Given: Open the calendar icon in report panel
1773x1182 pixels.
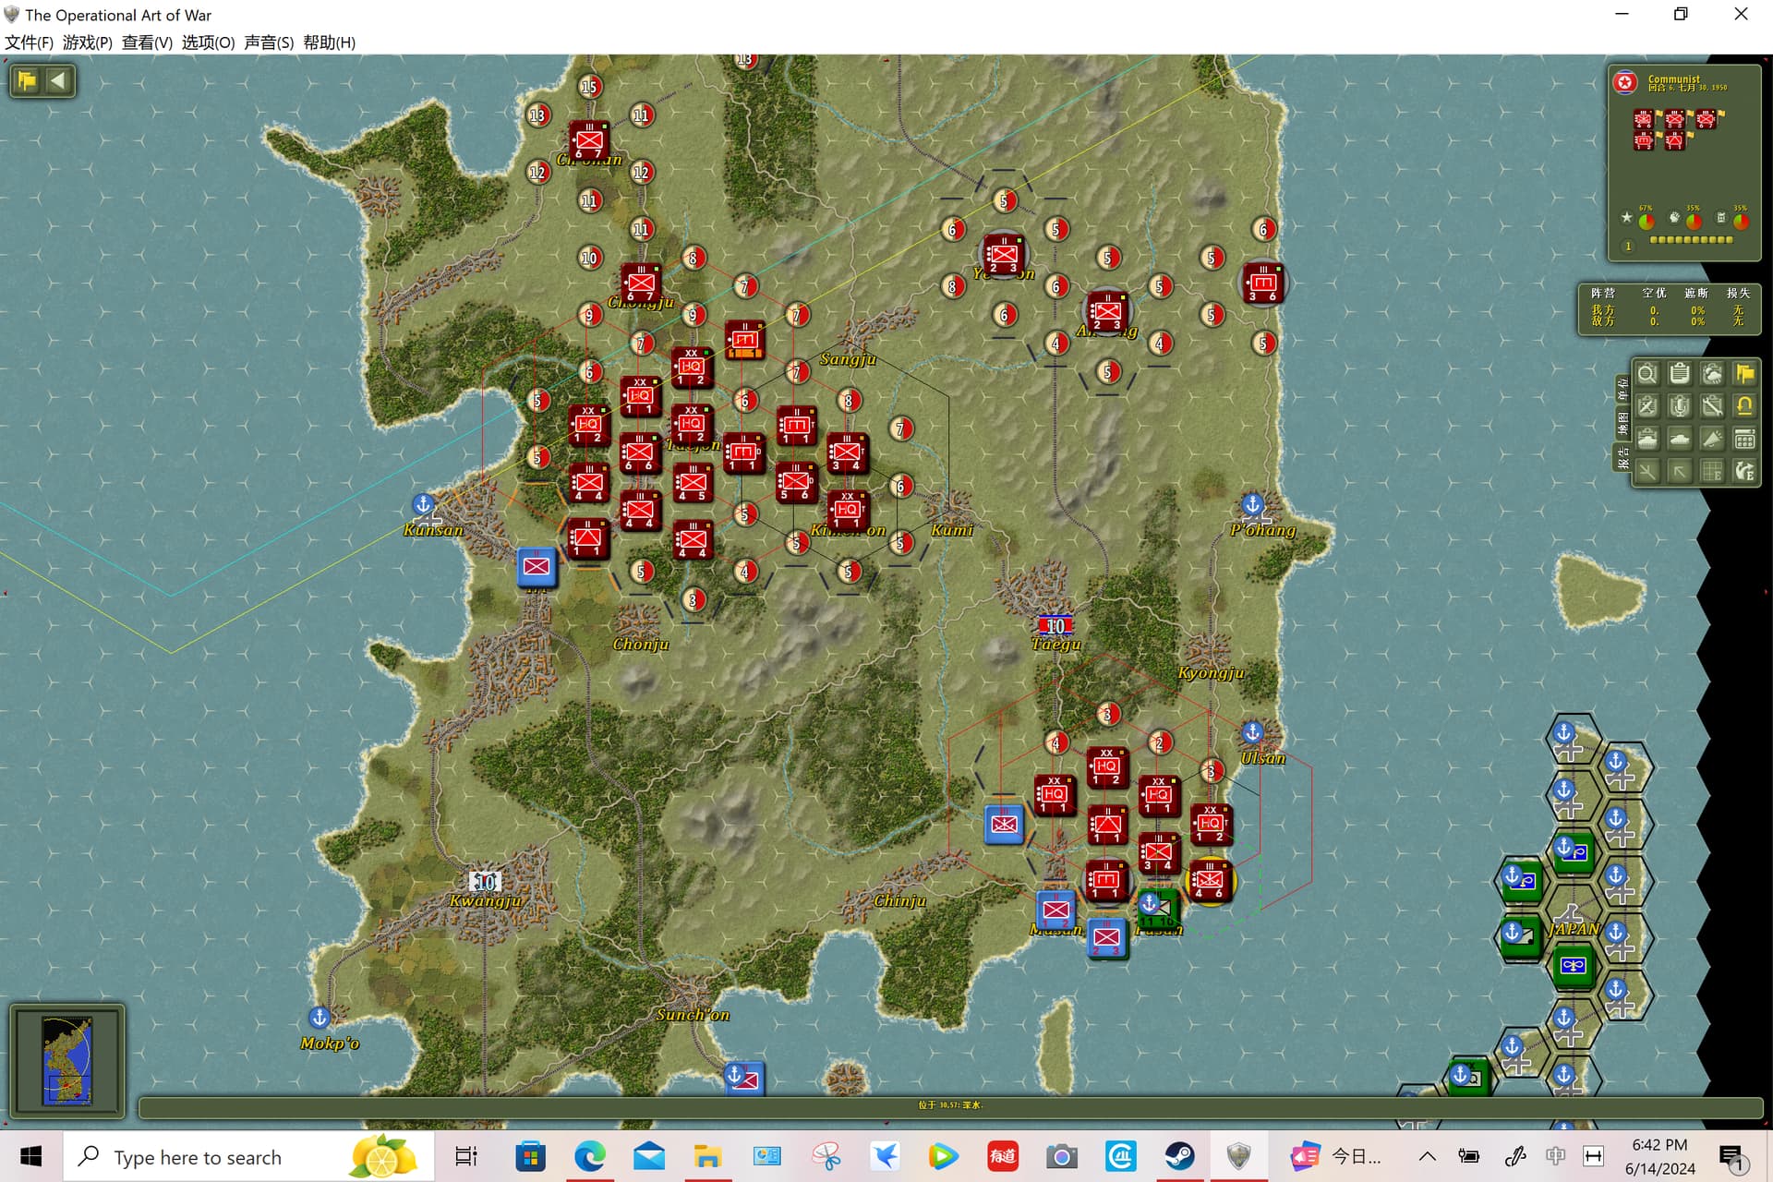Looking at the screenshot, I should click(x=1744, y=439).
